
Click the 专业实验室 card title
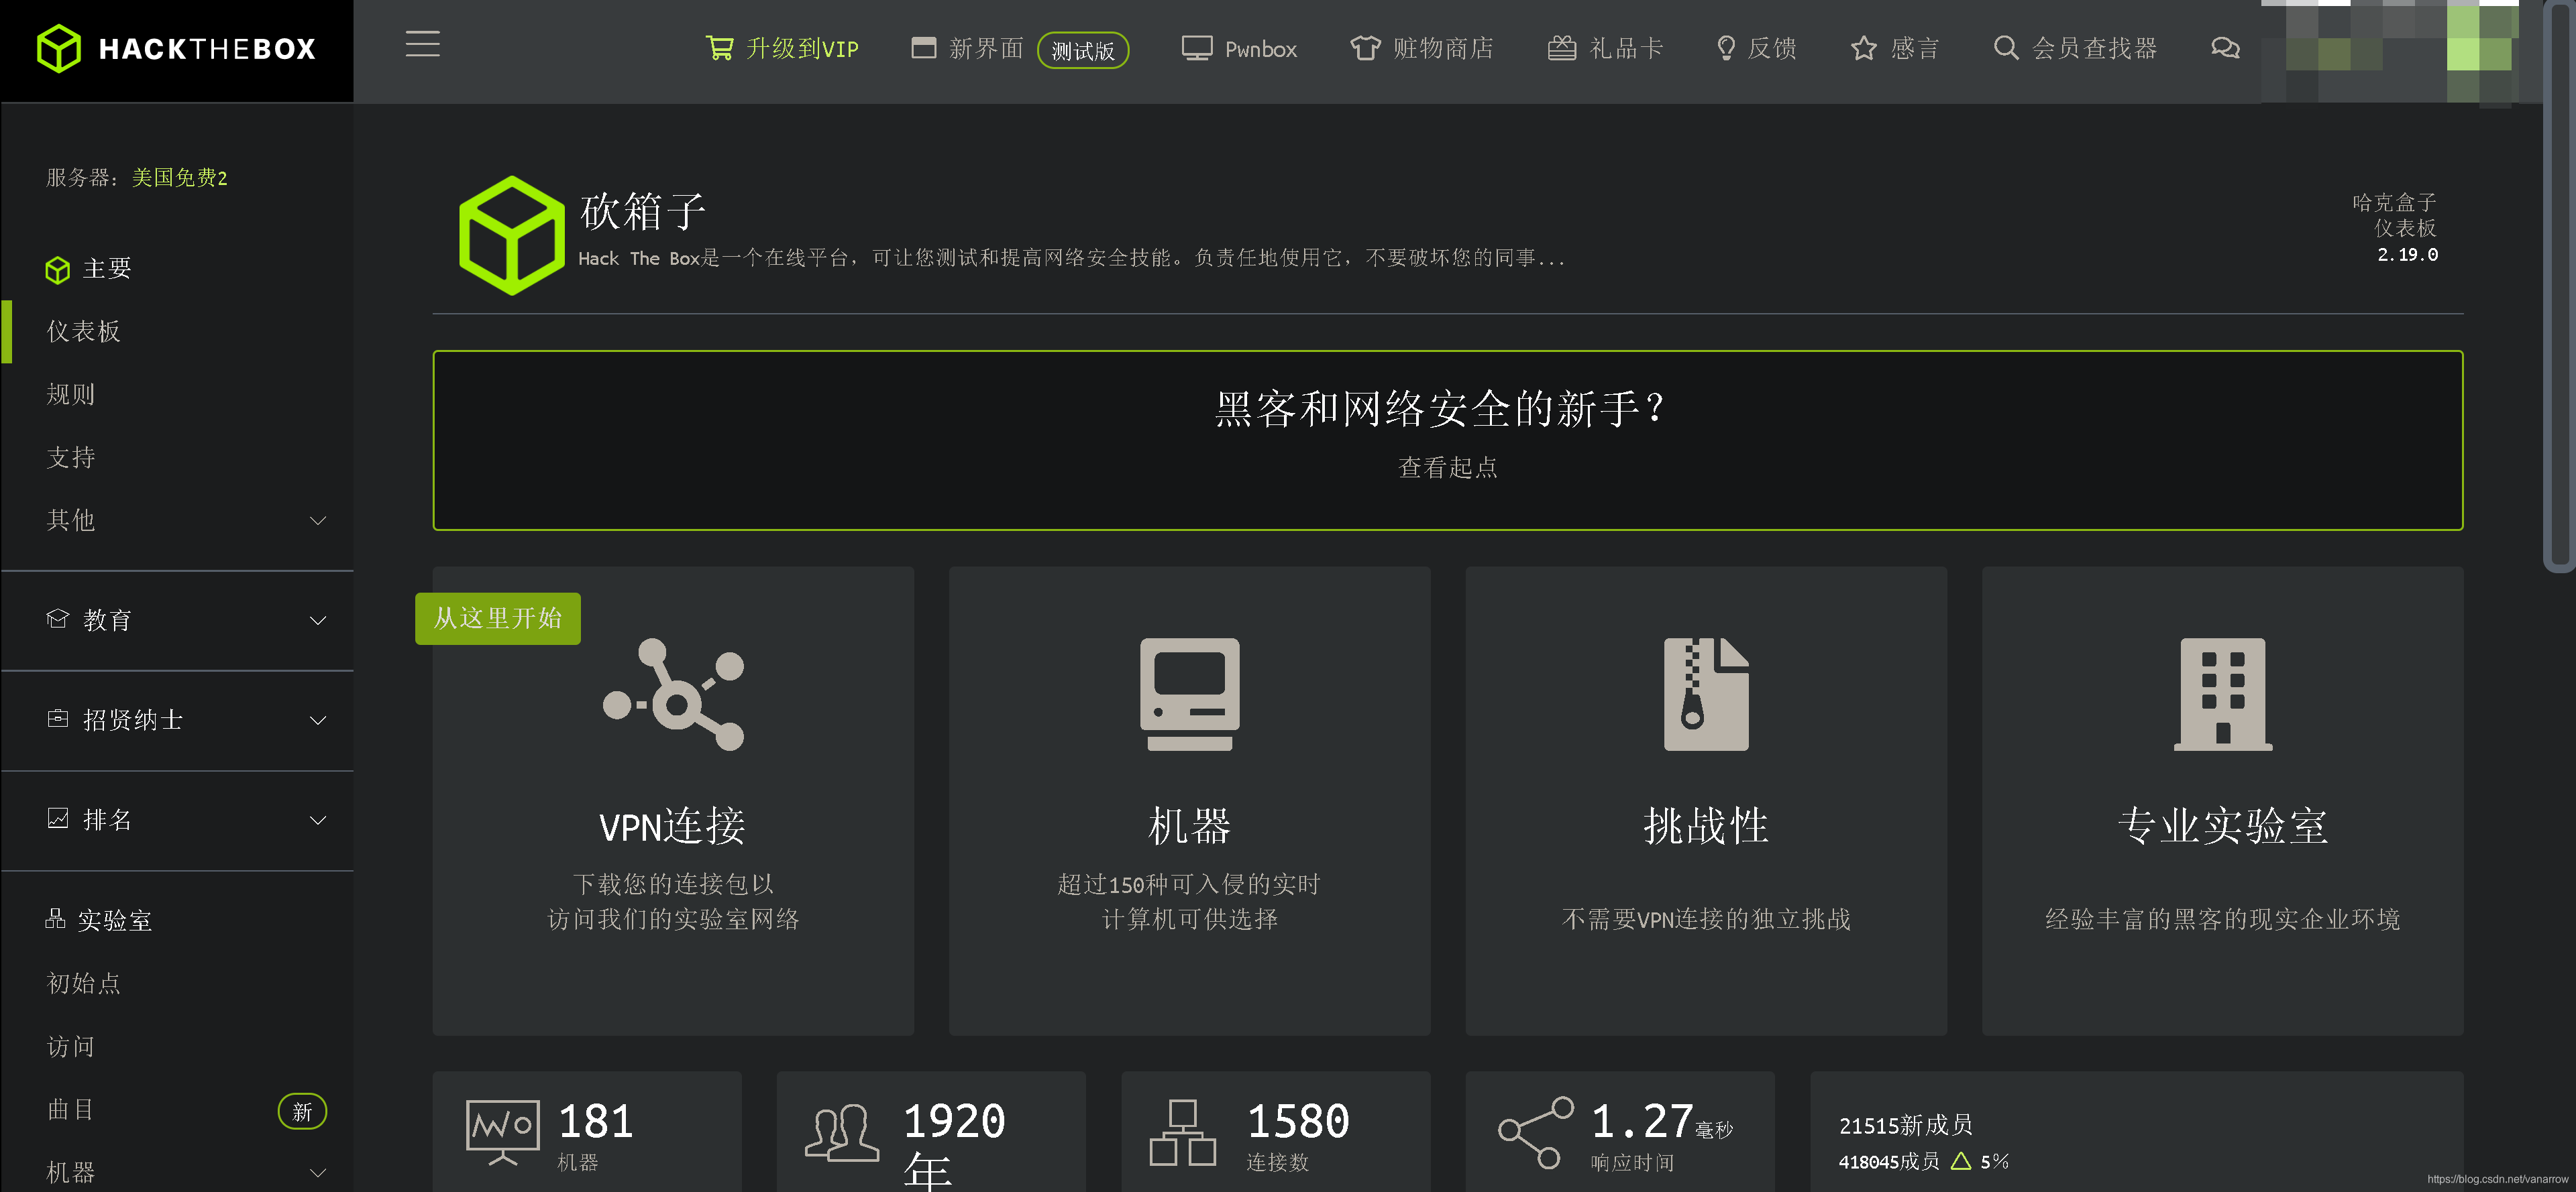[2222, 825]
